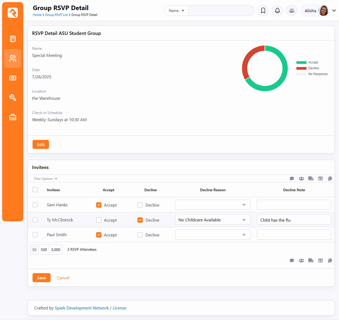Open Ty McClintock's Decline Reason dropdown

pyautogui.click(x=213, y=220)
